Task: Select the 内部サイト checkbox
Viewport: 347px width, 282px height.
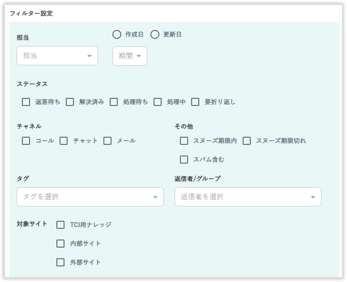Action: click(x=60, y=244)
